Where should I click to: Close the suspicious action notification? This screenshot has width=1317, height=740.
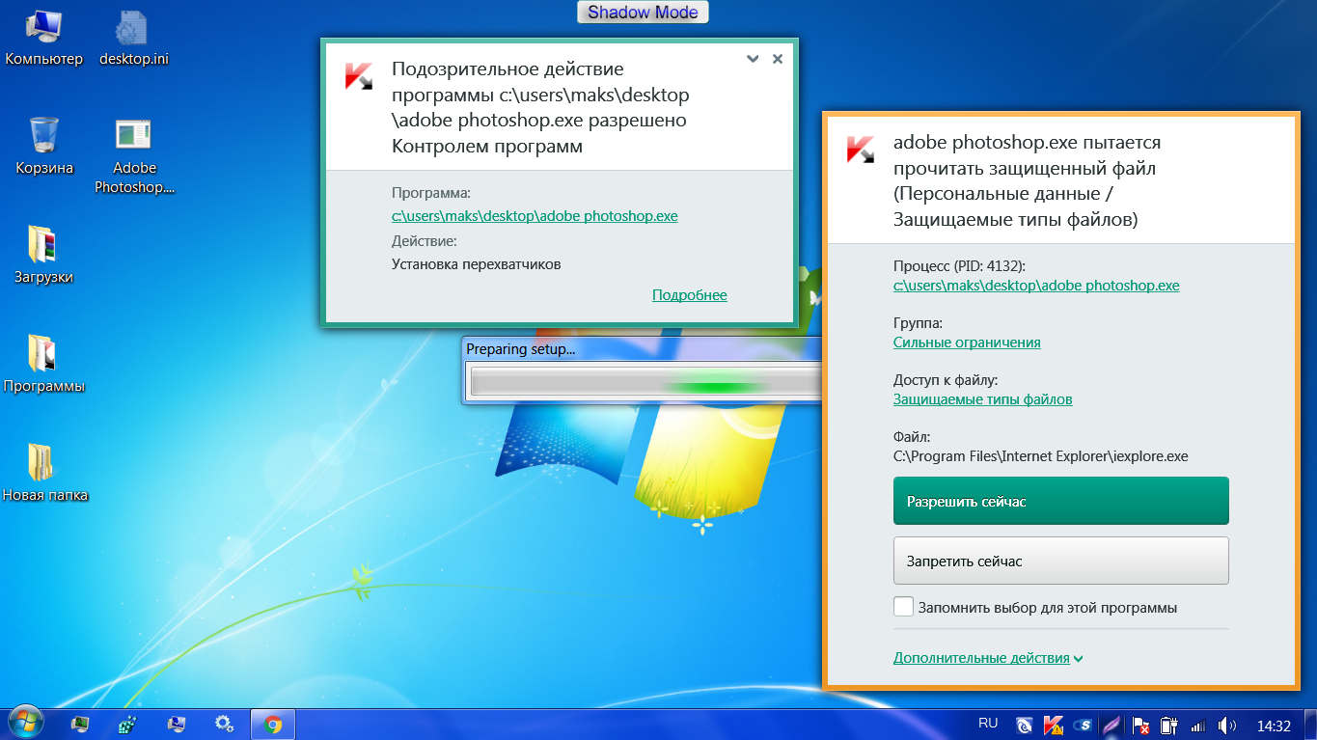778,59
